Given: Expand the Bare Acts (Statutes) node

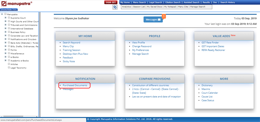Looking at the screenshot, I should click(6, 43).
